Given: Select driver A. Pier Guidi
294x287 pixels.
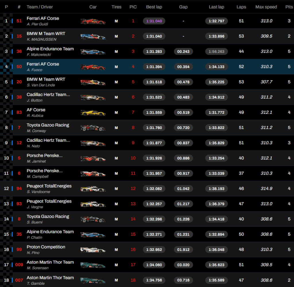Looking at the screenshot, I should tap(37, 24).
